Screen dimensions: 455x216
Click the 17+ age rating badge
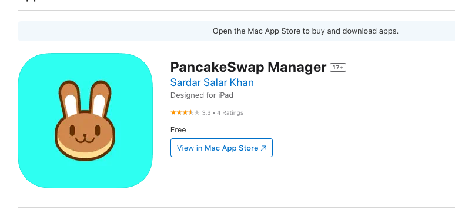(338, 68)
